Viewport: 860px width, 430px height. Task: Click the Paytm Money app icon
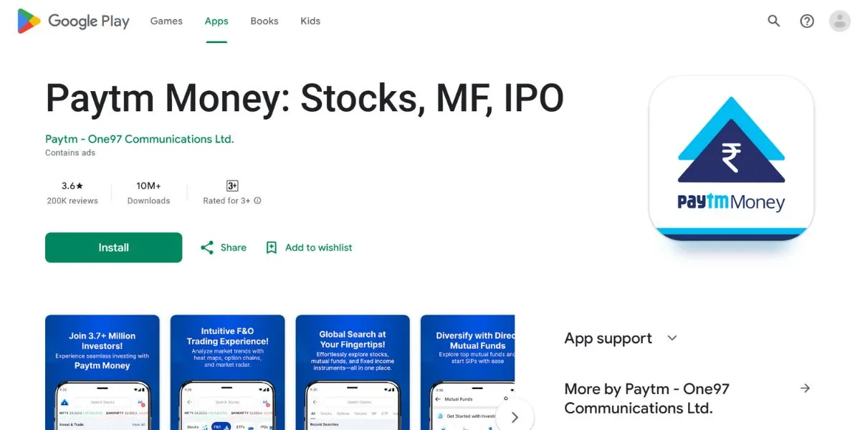[x=730, y=156]
